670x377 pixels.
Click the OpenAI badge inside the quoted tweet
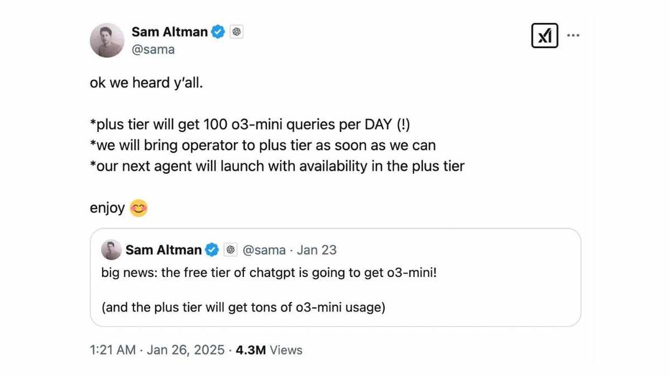point(231,250)
